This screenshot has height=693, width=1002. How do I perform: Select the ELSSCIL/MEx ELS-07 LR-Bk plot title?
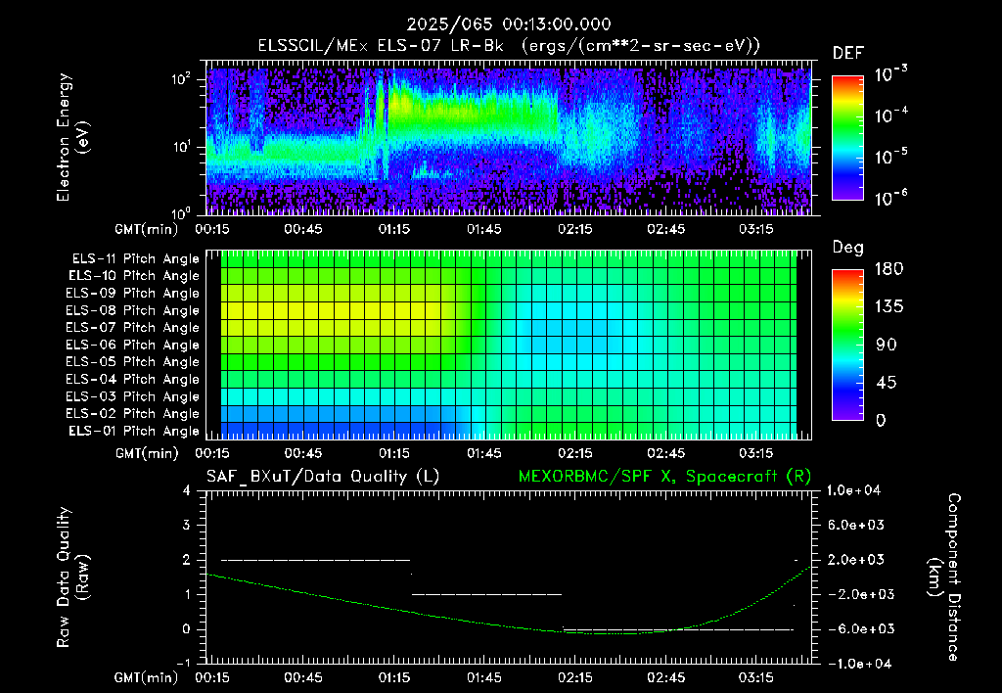pos(509,46)
